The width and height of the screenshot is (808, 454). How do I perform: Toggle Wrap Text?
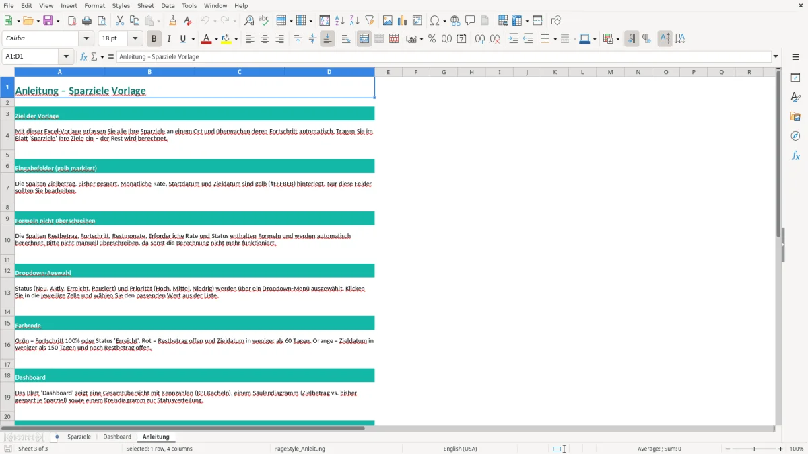346,39
